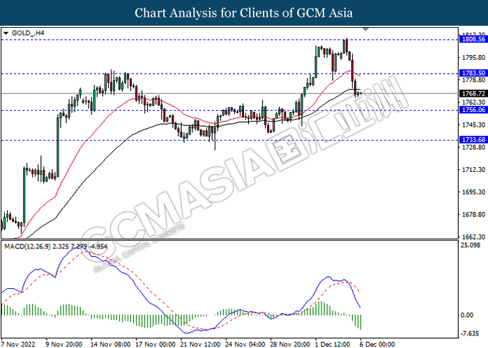Click the 1 Dec 12:00 time label
Viewport: 488px width, 348px height.
[x=333, y=345]
